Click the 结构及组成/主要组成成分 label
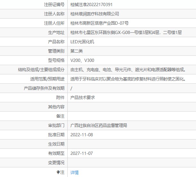196x177 pixels. pos(41,70)
